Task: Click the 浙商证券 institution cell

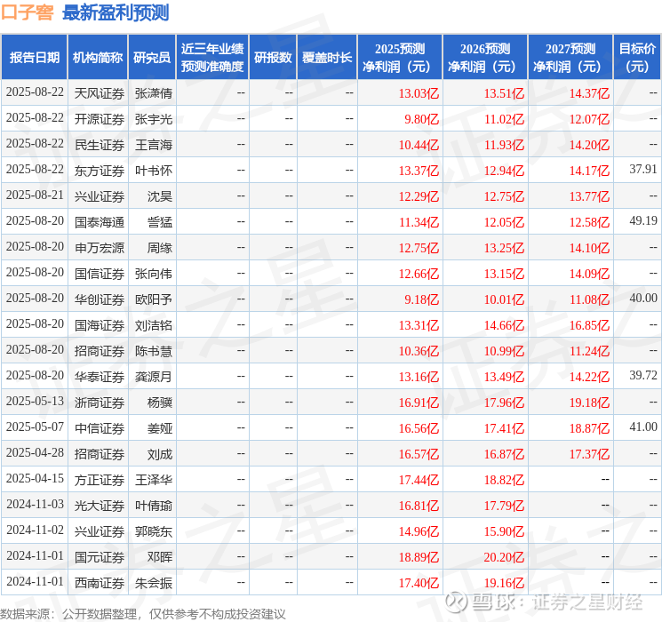Action: point(100,403)
